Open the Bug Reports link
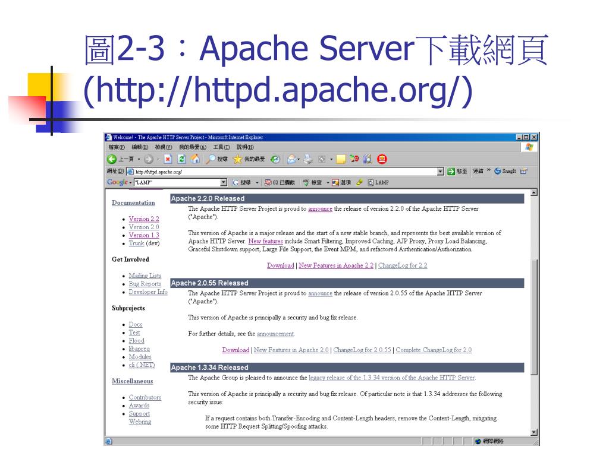Viewport: 609px width, 456px height. (x=145, y=283)
